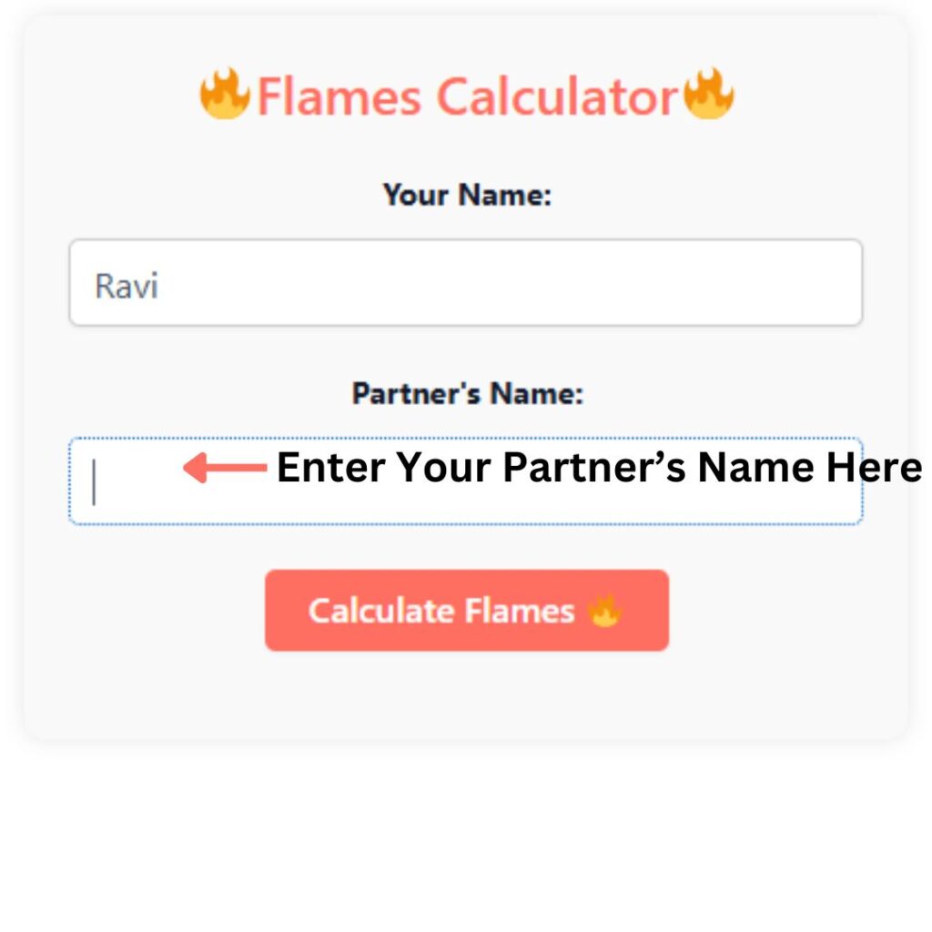Click the left fire emoji beside the title
The width and height of the screenshot is (932, 932).
point(226,96)
